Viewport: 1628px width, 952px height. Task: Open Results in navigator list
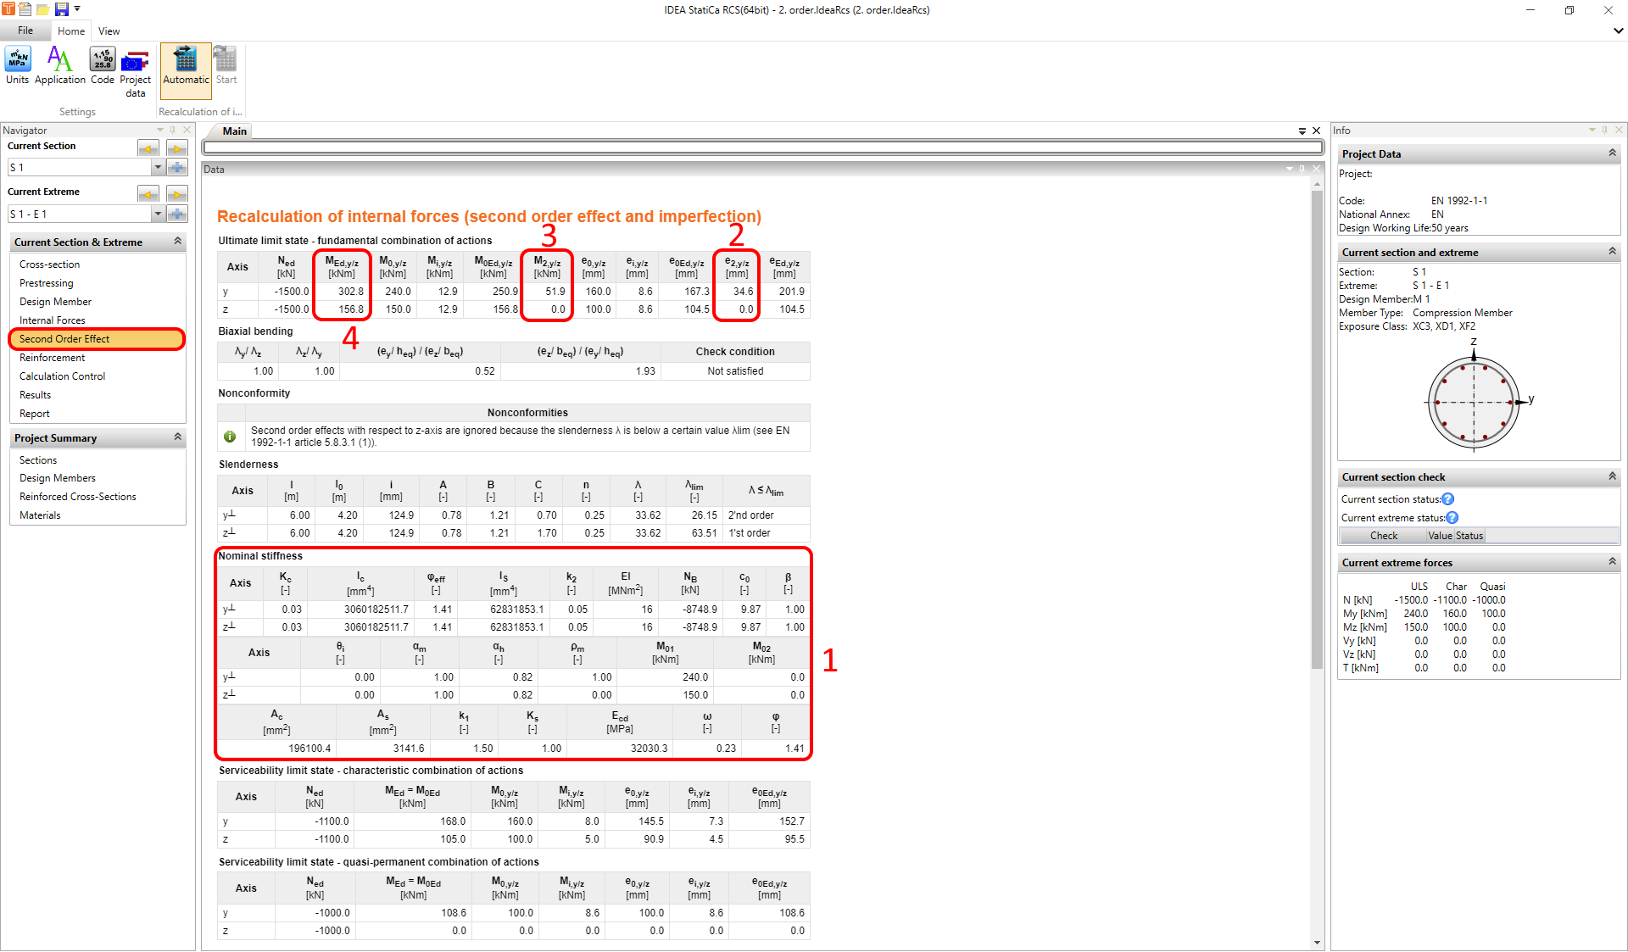(35, 395)
